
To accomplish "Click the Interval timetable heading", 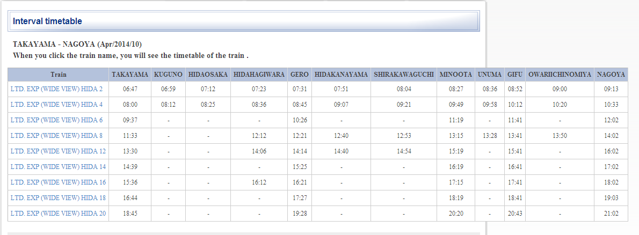I will [x=47, y=21].
